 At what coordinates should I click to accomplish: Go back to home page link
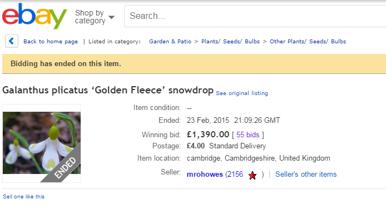(51, 41)
